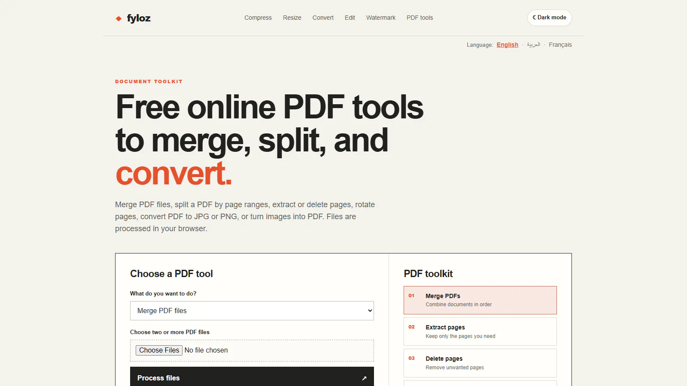Select the Extract pages toolkit card
Screen dimensions: 687x386
[480, 332]
